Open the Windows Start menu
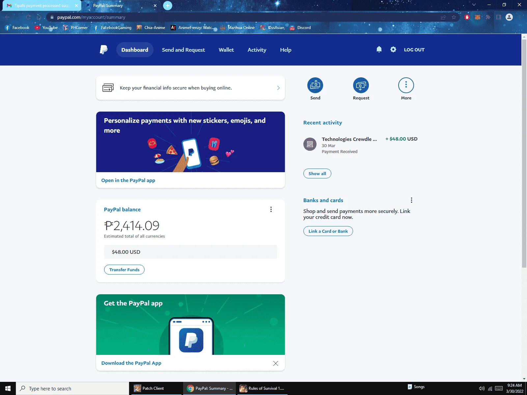This screenshot has height=395, width=527. pos(8,388)
